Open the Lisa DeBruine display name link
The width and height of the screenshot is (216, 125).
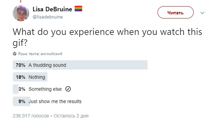coord(52,9)
